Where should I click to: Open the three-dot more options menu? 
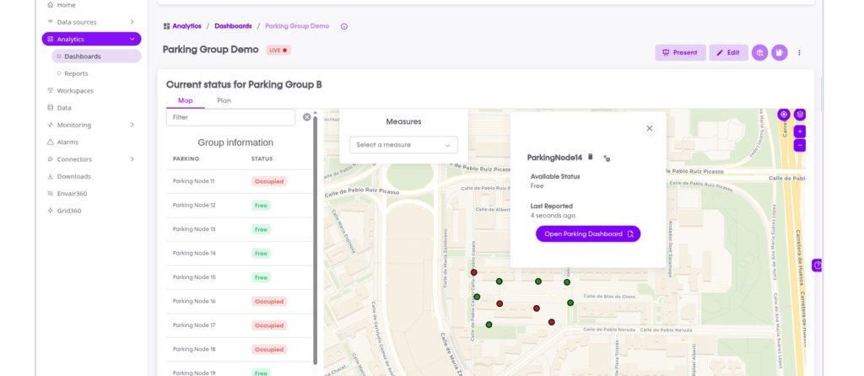(x=799, y=53)
